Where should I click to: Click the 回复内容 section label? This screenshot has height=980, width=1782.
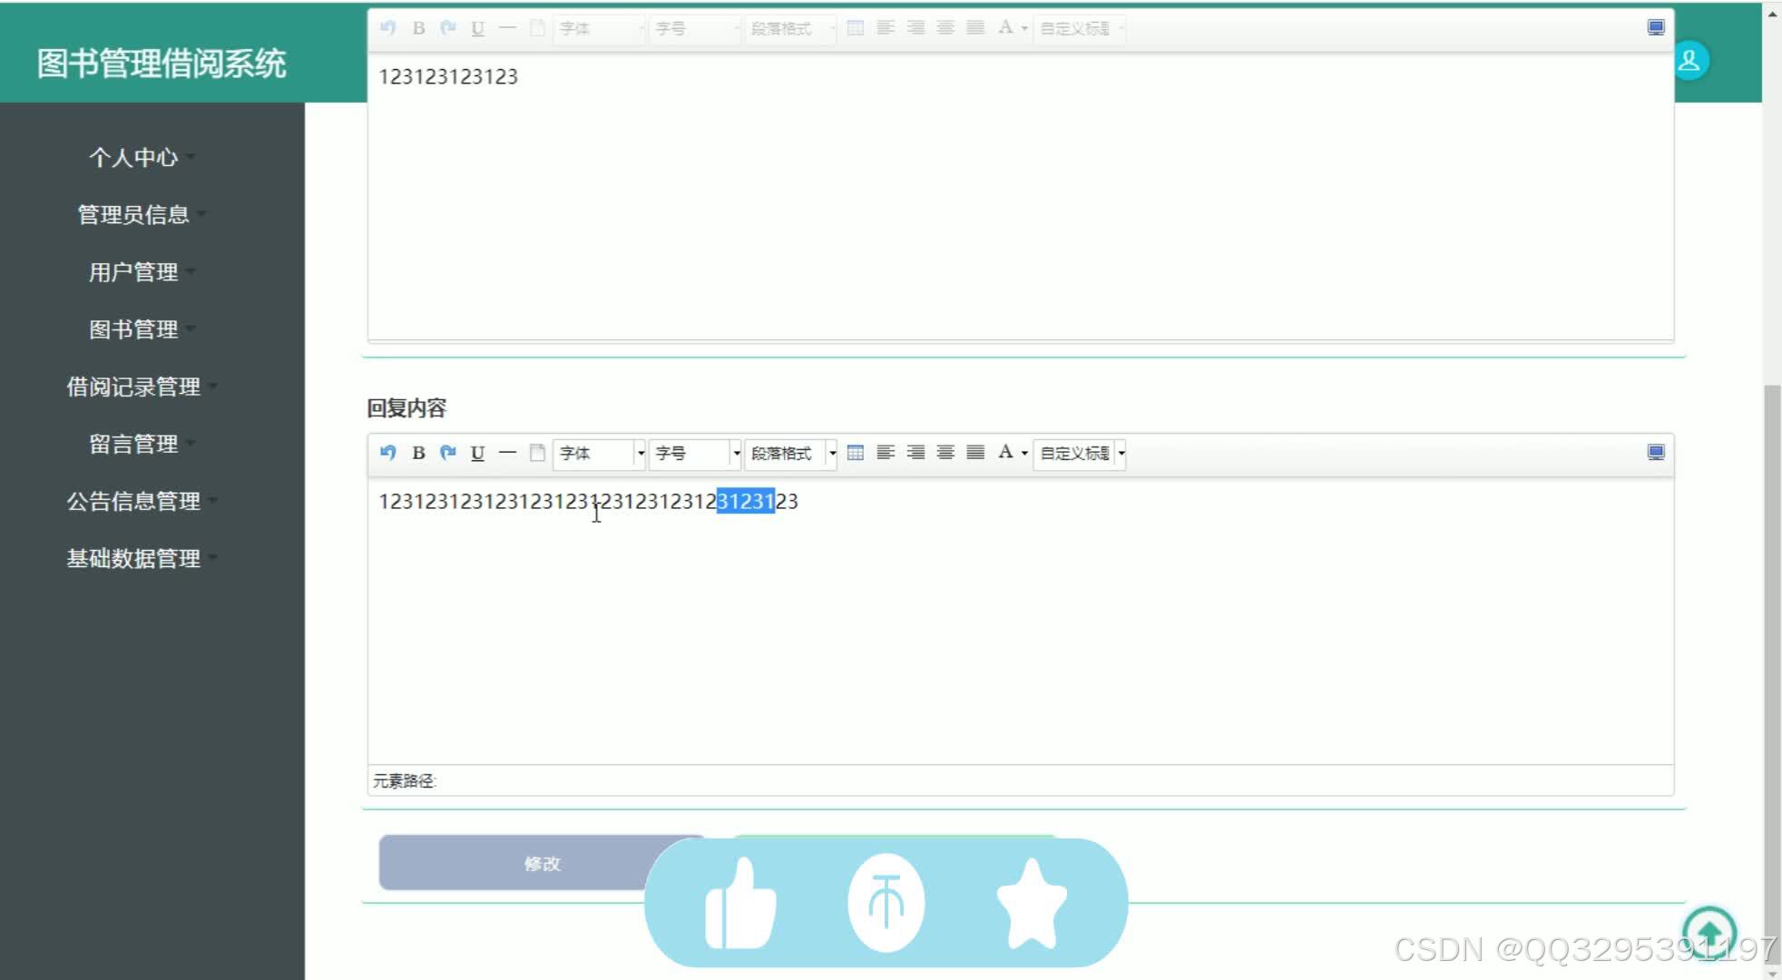point(406,408)
